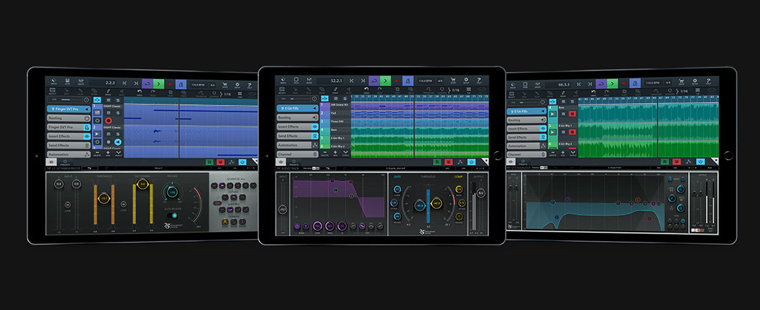The image size is (760, 310).
Task: Unsolo the Bass track on right iPad
Action: tap(573, 114)
